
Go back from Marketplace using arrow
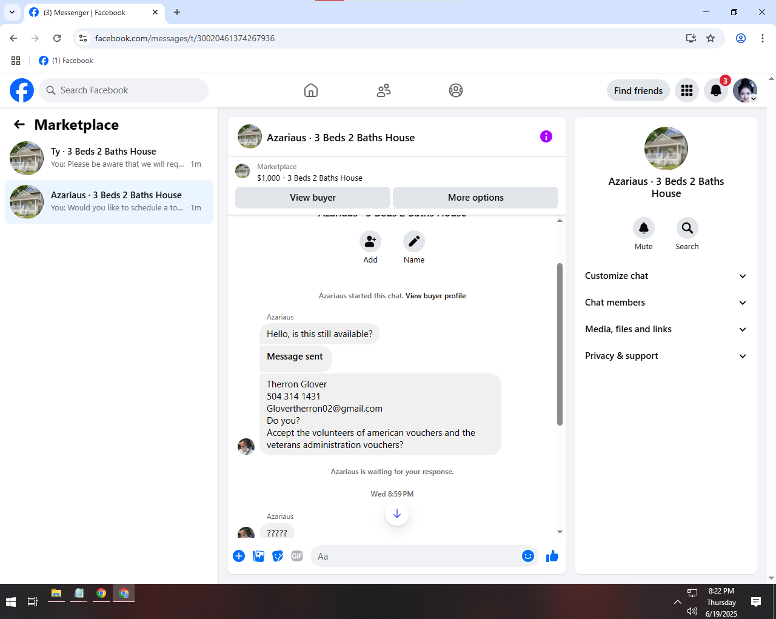coord(19,124)
